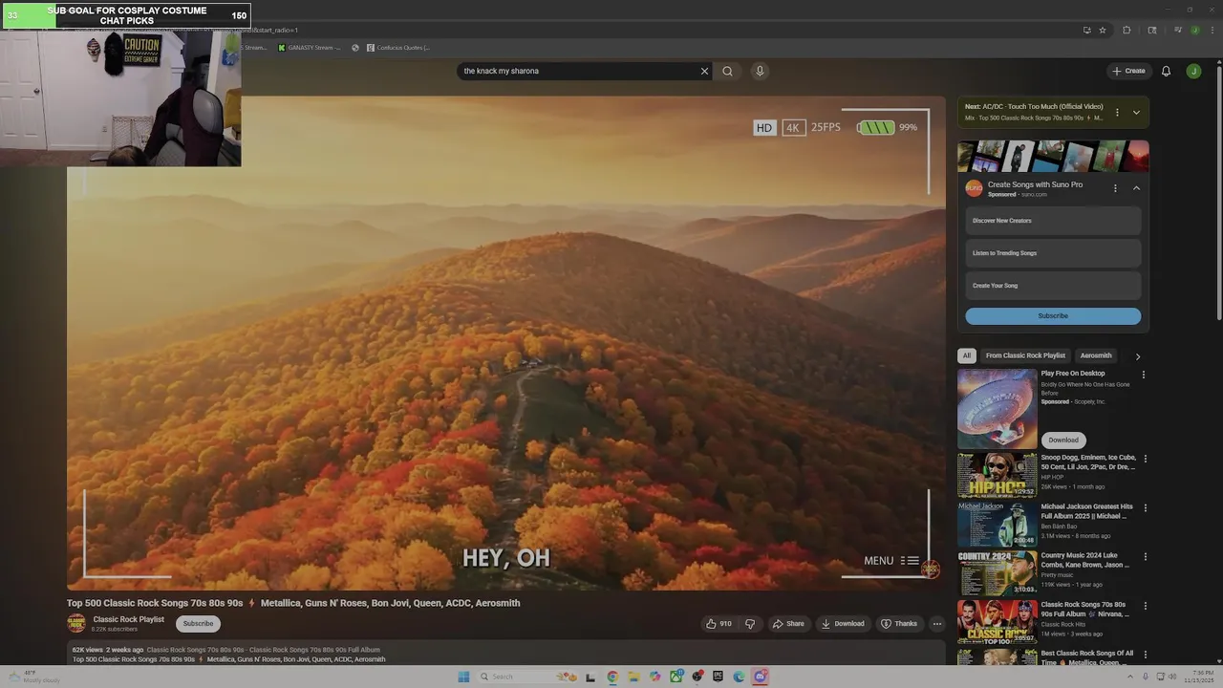The height and width of the screenshot is (688, 1223).
Task: Open Play Free On Desktop ad thumbnail
Action: (x=997, y=409)
